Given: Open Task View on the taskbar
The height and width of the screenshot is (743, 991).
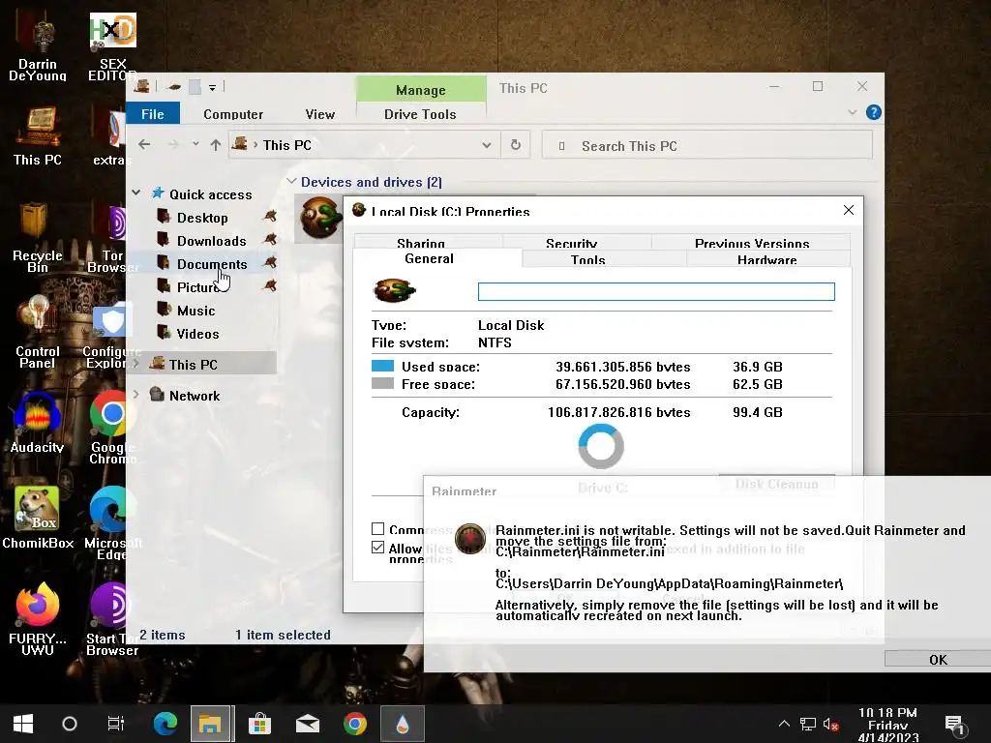Looking at the screenshot, I should tap(116, 724).
